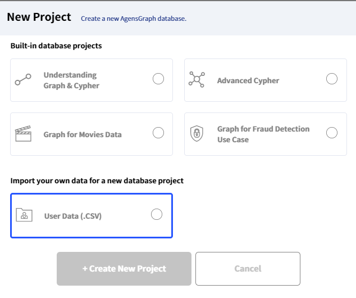
Task: Select the Understanding Graph & Cypher radio button
Action: coord(158,79)
